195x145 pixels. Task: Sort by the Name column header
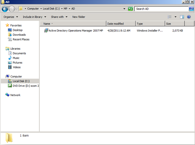point(73,23)
